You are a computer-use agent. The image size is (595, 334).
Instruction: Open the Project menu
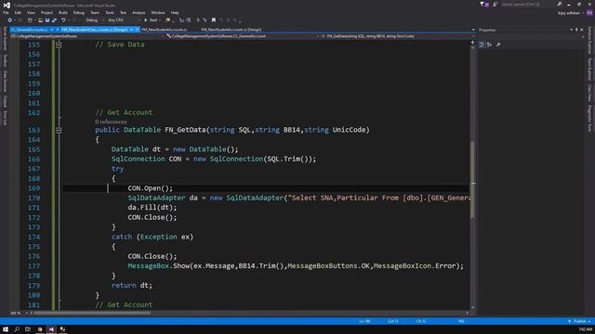pyautogui.click(x=46, y=12)
